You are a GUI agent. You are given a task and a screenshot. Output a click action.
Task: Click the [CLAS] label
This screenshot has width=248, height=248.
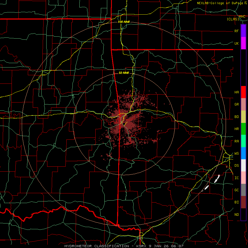[233, 19]
